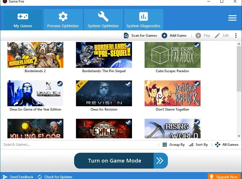The height and width of the screenshot is (179, 242).
Task: Open System Optimizer wrench icon
Action: (x=103, y=16)
